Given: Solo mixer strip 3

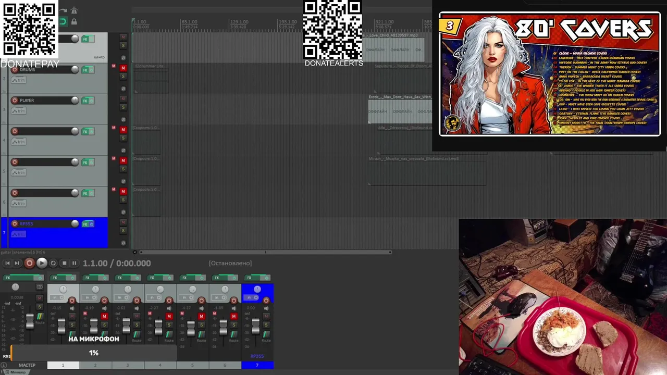Looking at the screenshot, I should click(x=137, y=324).
